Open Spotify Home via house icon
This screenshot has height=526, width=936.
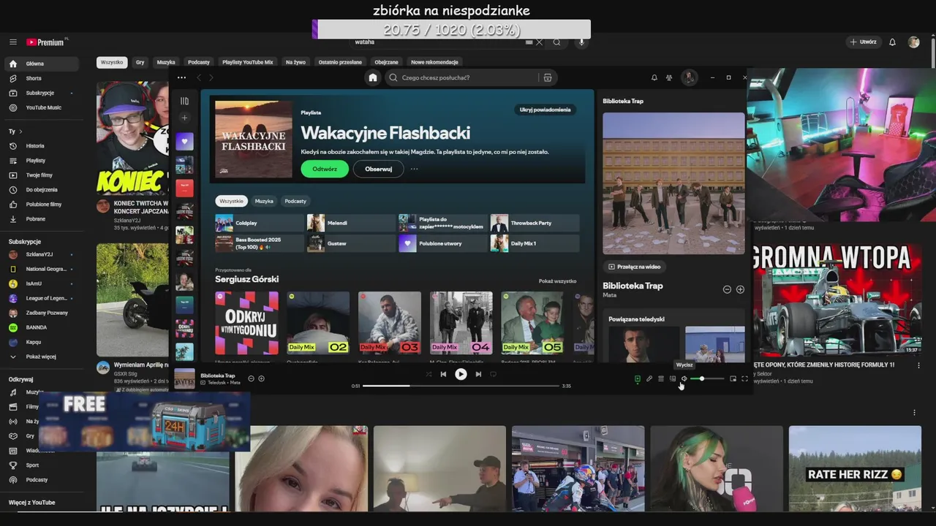point(373,77)
